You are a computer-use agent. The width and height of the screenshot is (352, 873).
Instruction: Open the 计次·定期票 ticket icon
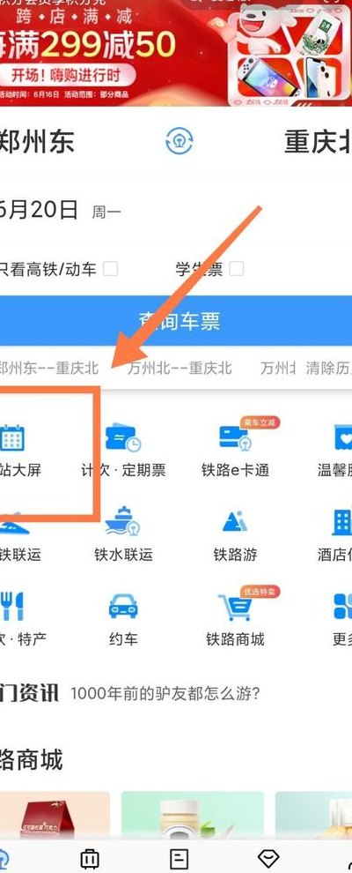(122, 438)
